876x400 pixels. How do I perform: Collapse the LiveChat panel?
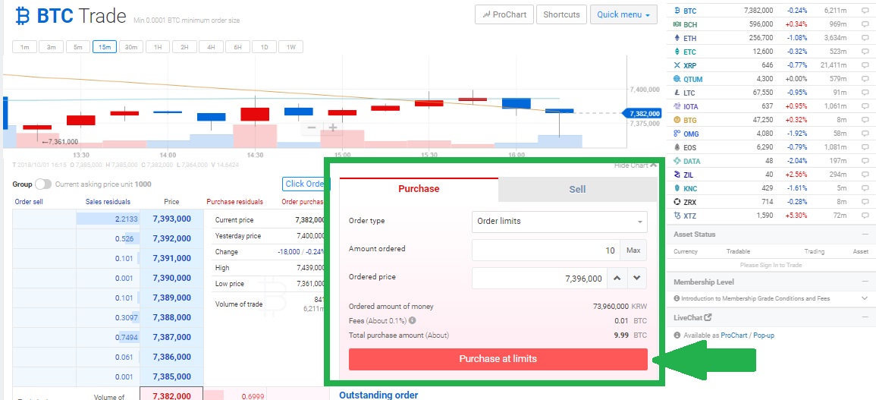click(864, 318)
